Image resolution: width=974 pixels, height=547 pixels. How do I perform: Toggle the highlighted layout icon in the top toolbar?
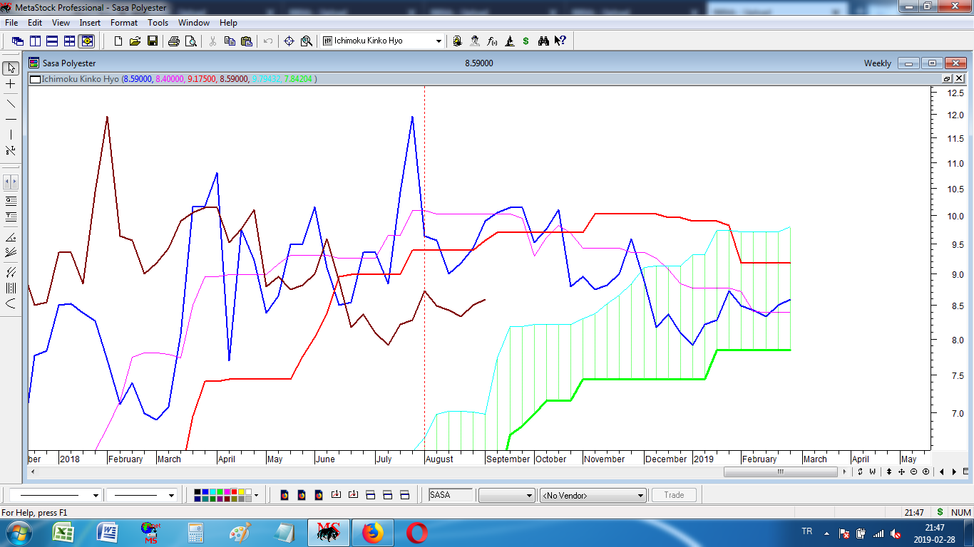click(x=86, y=41)
